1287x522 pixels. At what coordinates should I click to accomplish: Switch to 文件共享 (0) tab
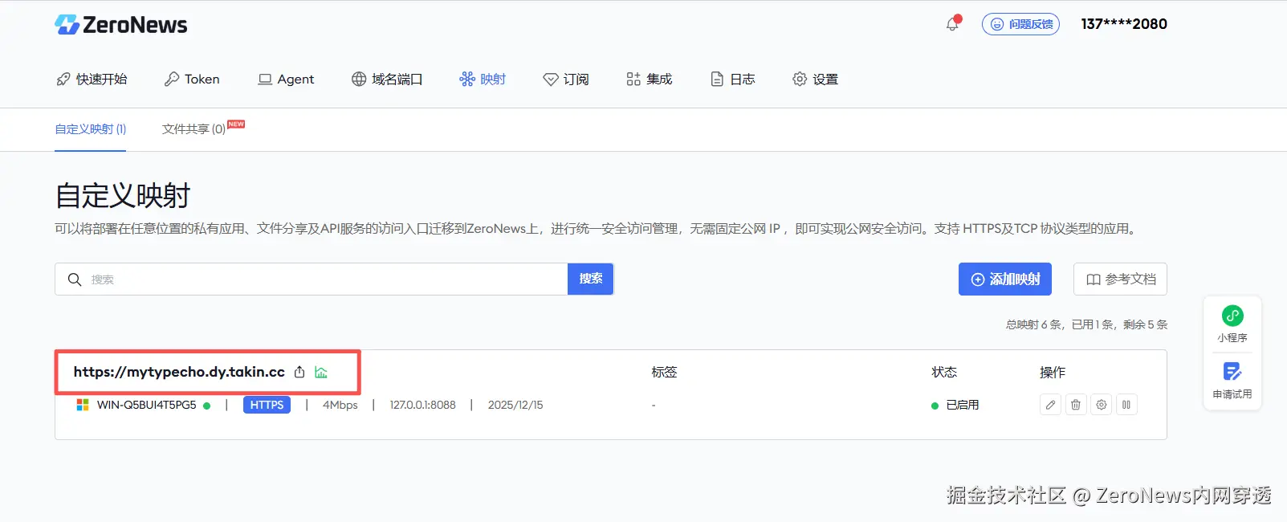[x=193, y=129]
